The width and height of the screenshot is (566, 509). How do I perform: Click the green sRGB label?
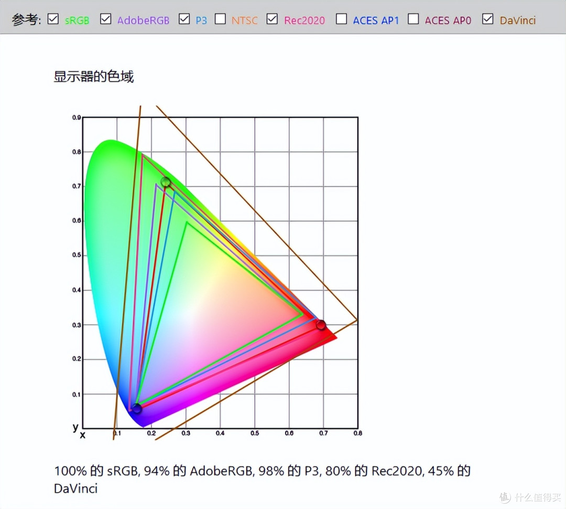77,20
